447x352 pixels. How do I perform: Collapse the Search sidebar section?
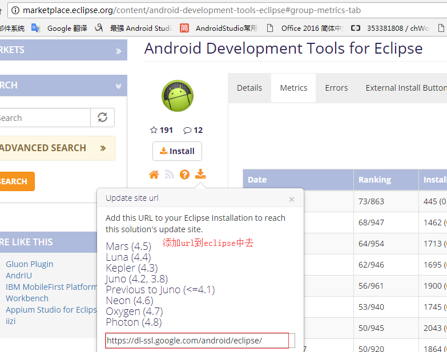point(63,86)
